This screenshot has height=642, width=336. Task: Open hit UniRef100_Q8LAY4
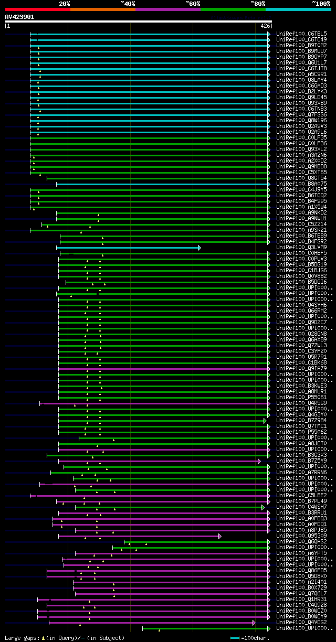click(302, 80)
